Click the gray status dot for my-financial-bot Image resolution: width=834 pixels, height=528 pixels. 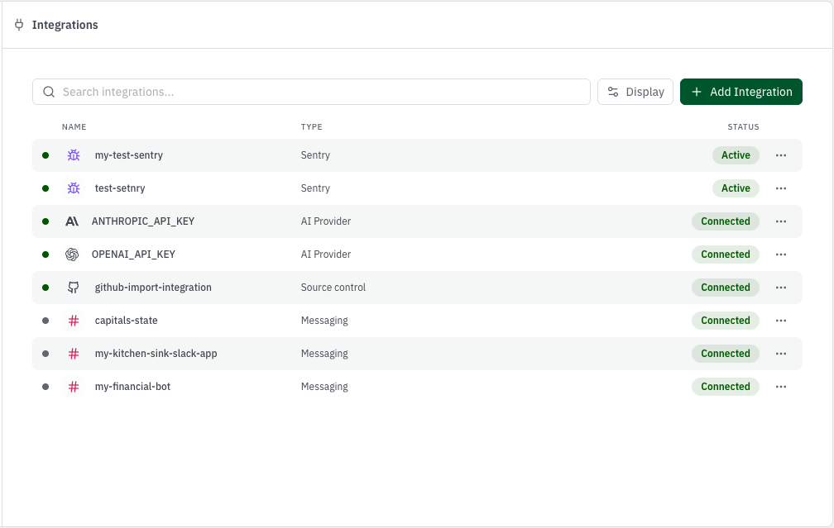tap(46, 387)
